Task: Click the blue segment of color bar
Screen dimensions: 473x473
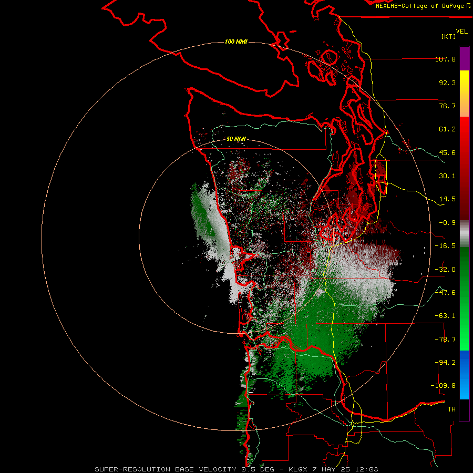Action: pyautogui.click(x=464, y=375)
